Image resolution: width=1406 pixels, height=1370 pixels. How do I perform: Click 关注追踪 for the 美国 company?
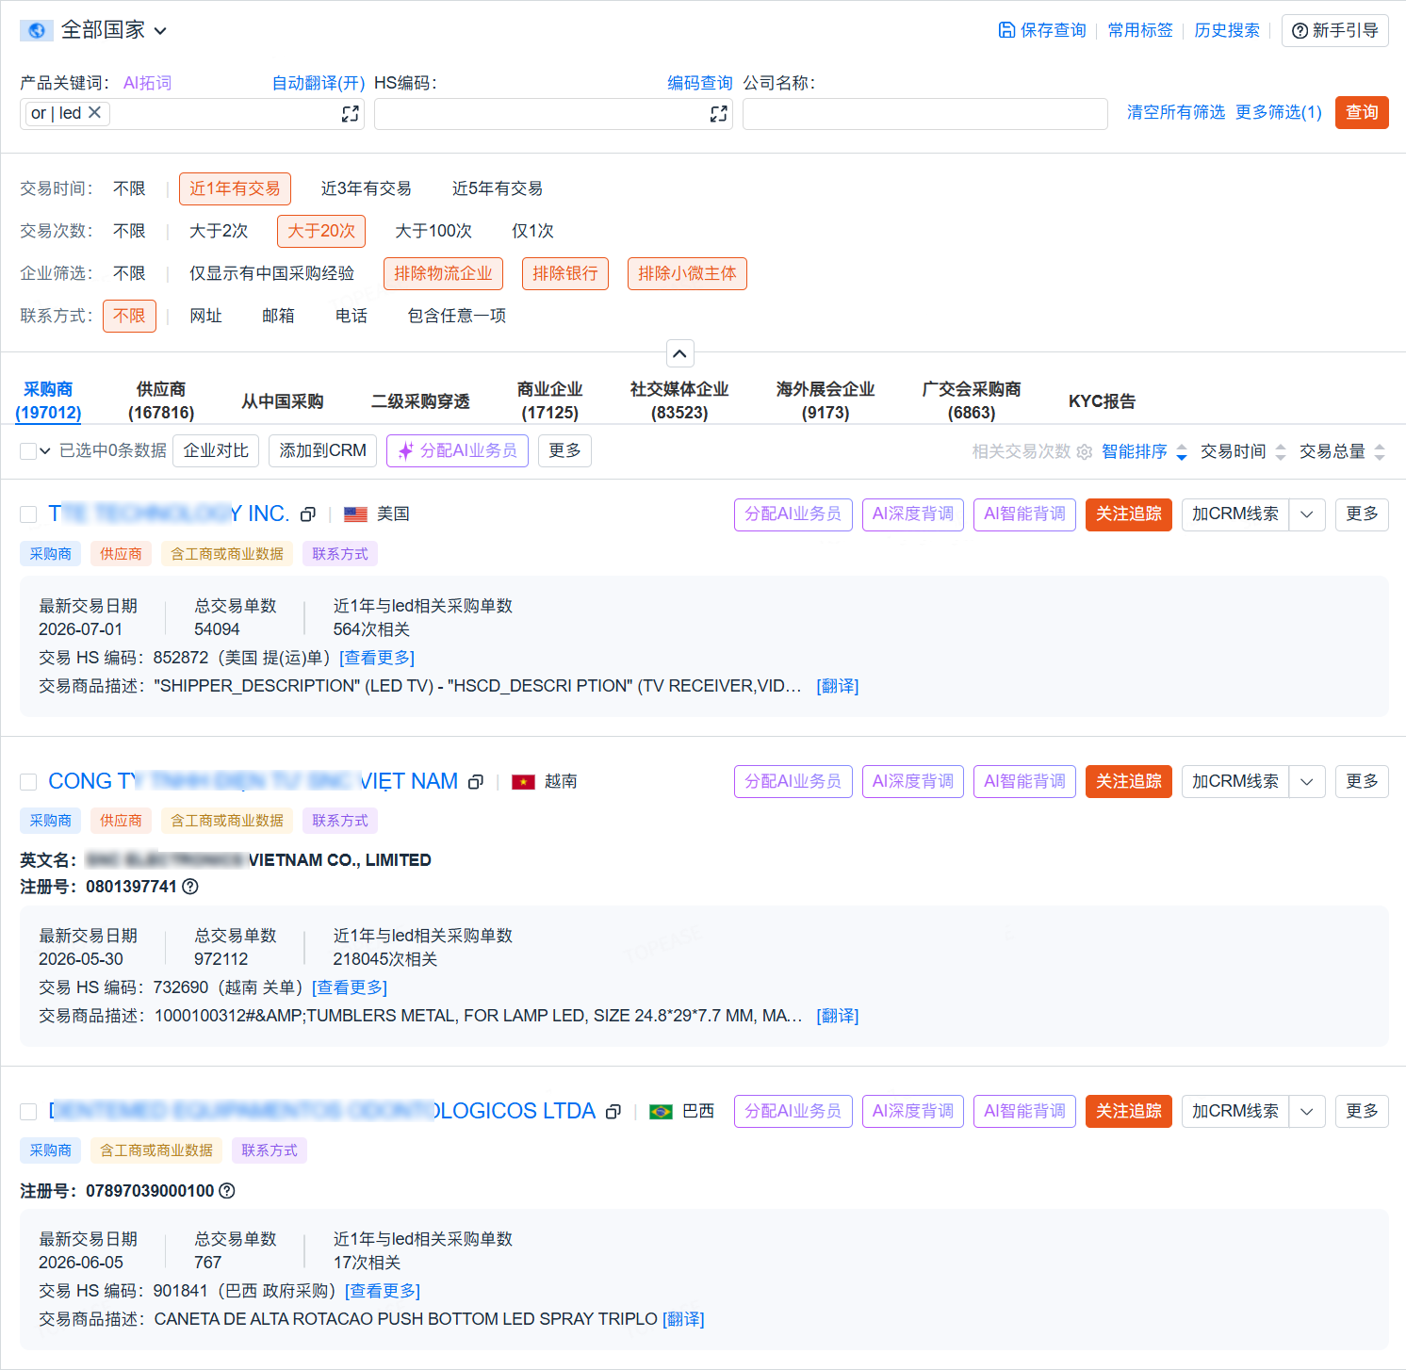coord(1129,514)
